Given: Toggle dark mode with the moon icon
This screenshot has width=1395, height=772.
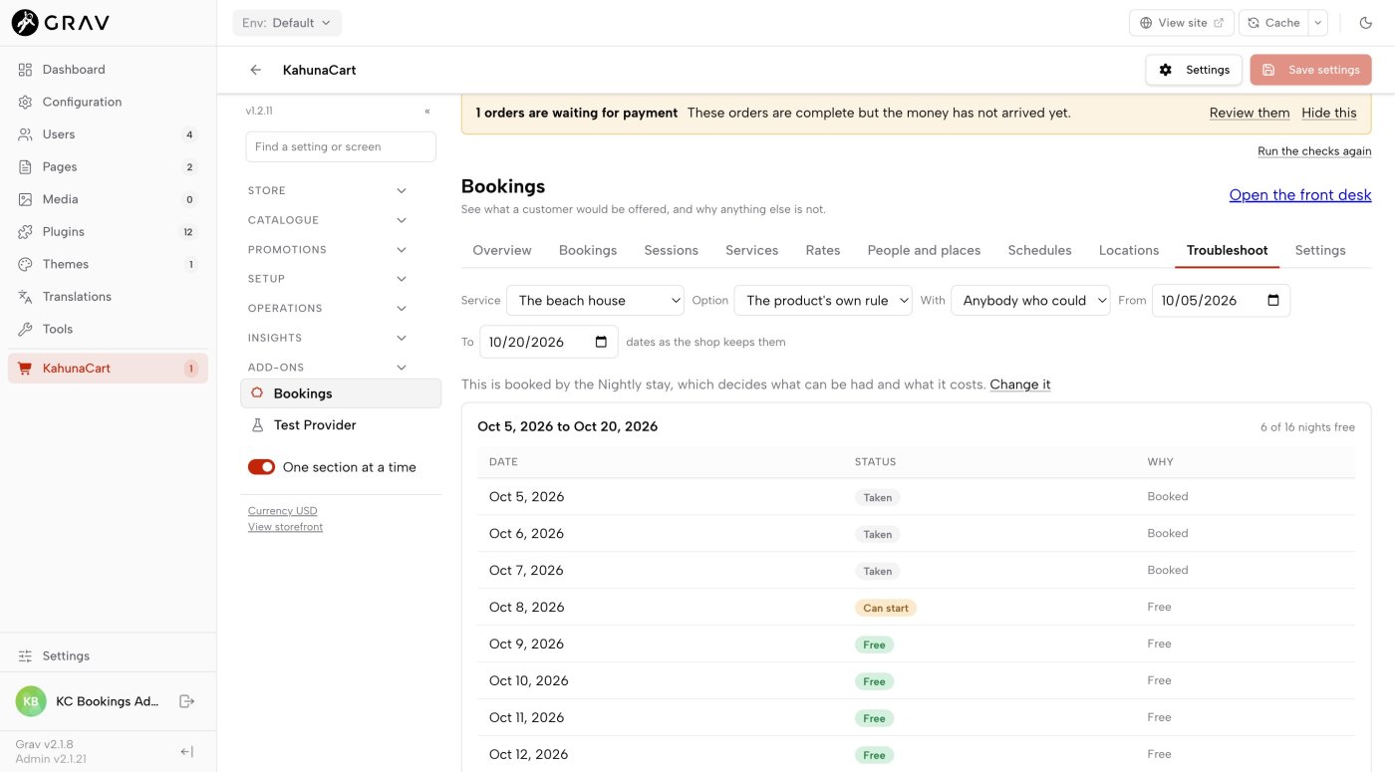Looking at the screenshot, I should tap(1365, 22).
